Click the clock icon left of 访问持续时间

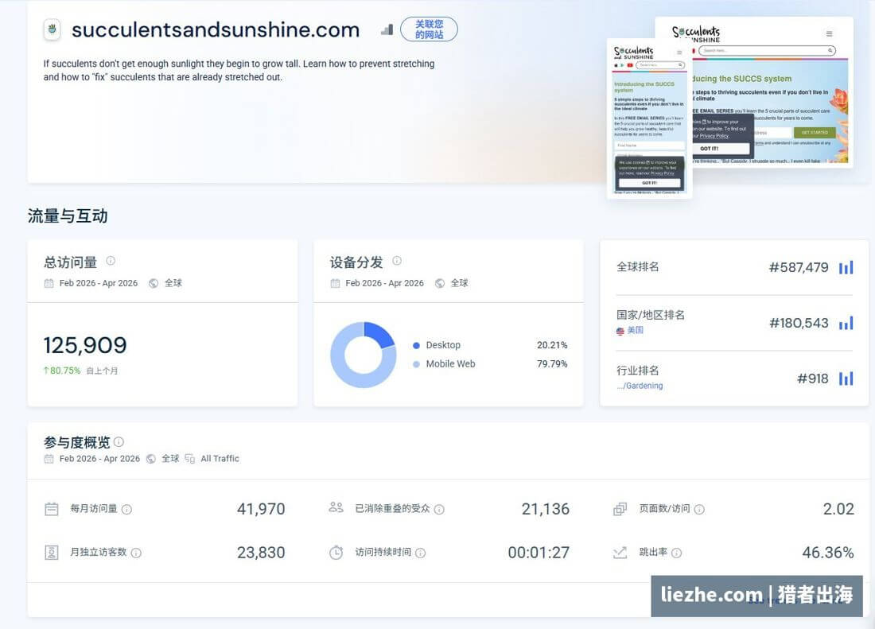click(x=336, y=553)
